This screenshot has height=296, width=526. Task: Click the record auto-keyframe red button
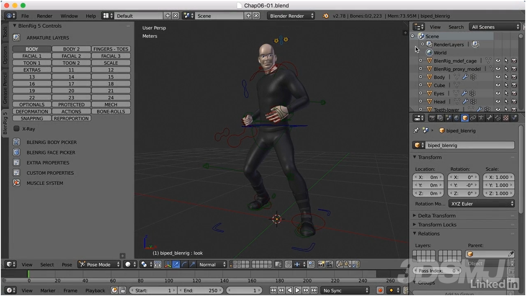pyautogui.click(x=380, y=290)
